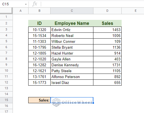Open the Name box dropdown arrow
Image resolution: width=144 pixels, height=113 pixels.
click(x=26, y=4)
